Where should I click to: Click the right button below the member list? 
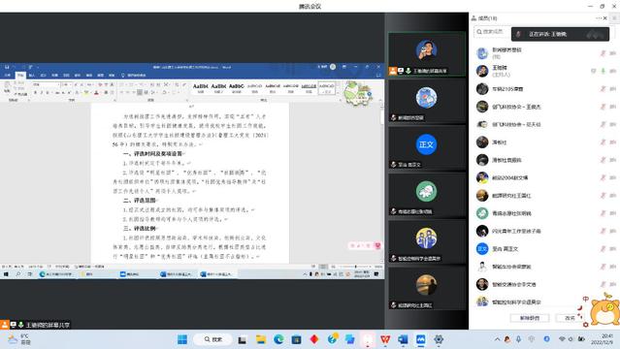tap(570, 318)
